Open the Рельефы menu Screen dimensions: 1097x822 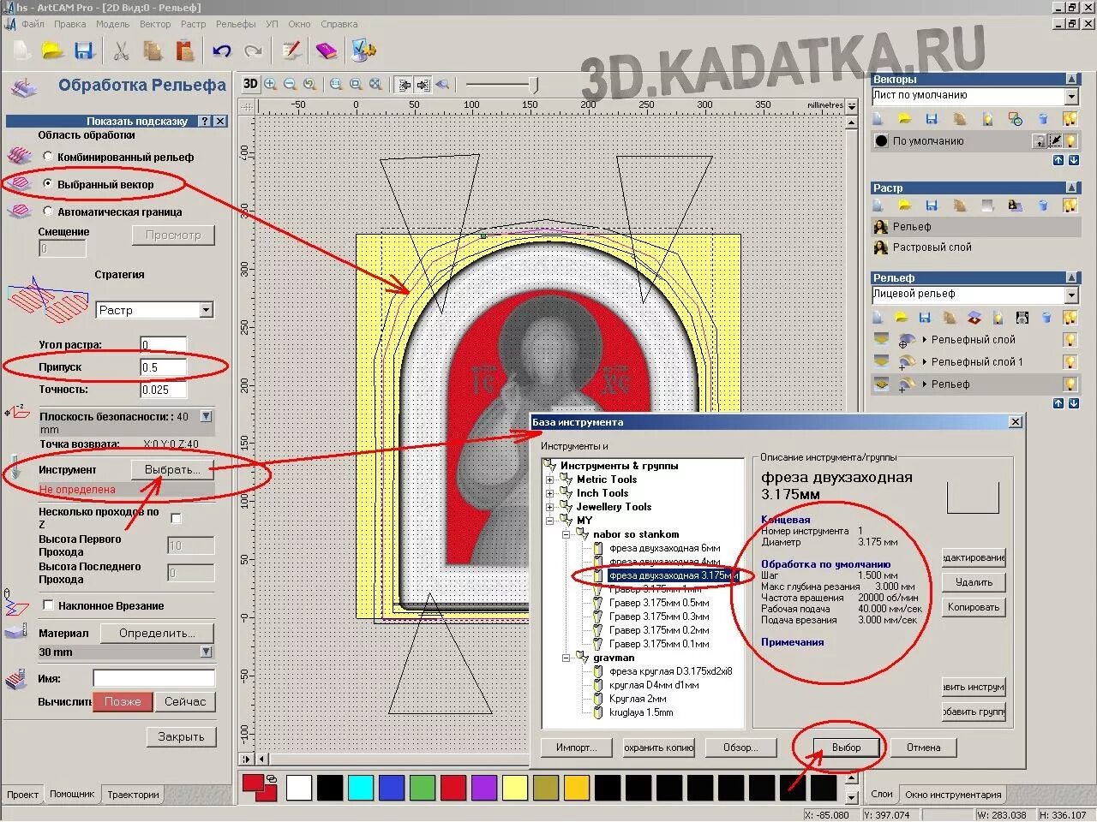click(x=236, y=24)
